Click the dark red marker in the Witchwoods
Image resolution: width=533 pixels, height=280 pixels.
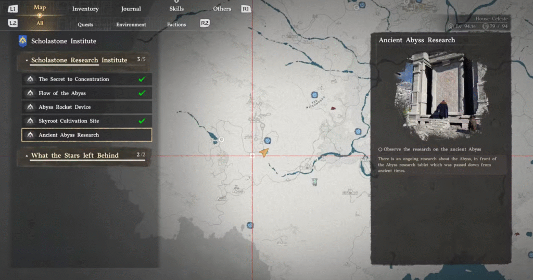[333, 110]
